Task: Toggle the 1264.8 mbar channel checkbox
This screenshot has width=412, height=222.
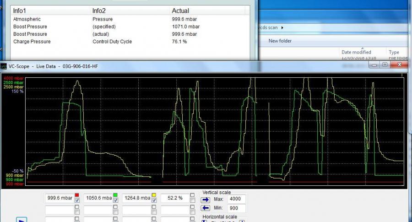Action: point(154,200)
